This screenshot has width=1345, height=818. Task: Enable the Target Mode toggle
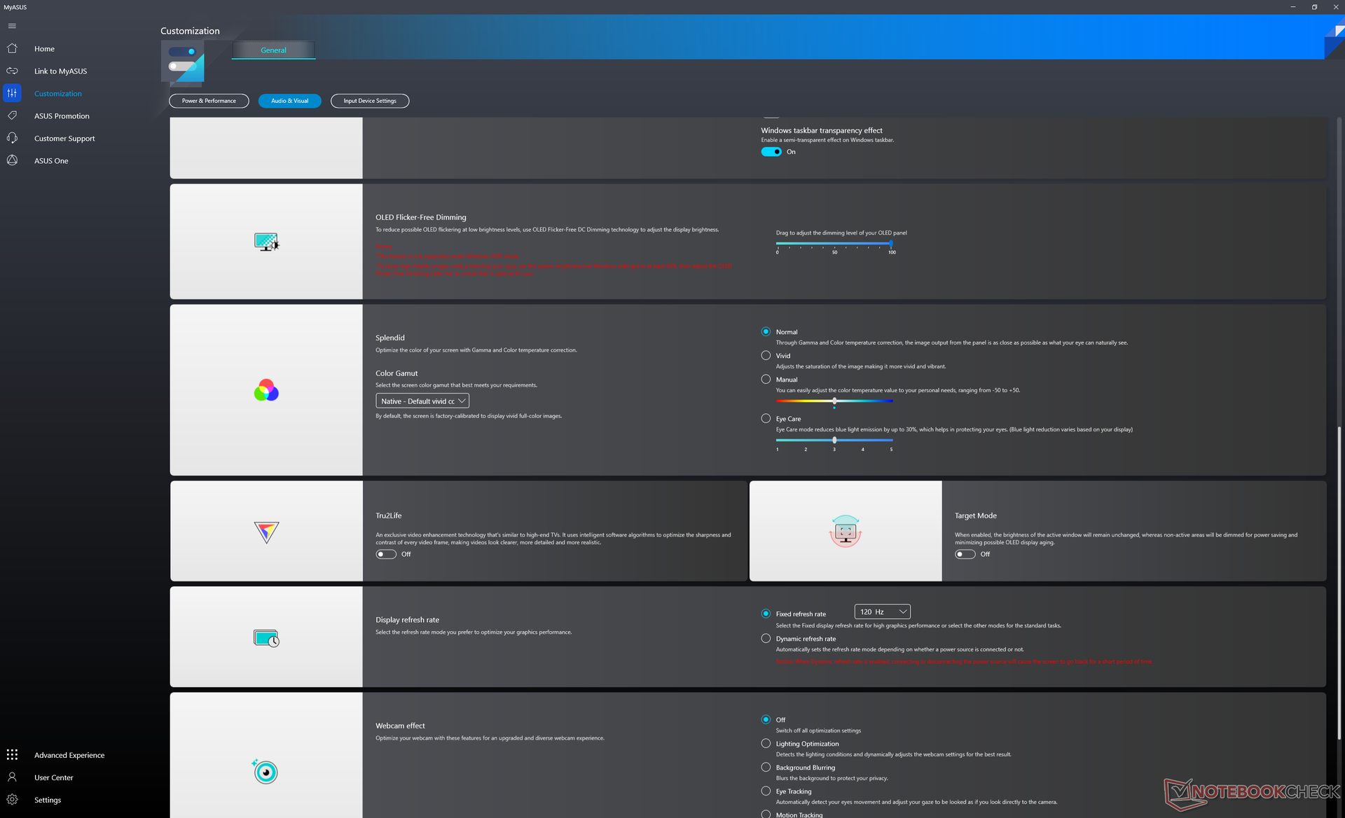(965, 555)
